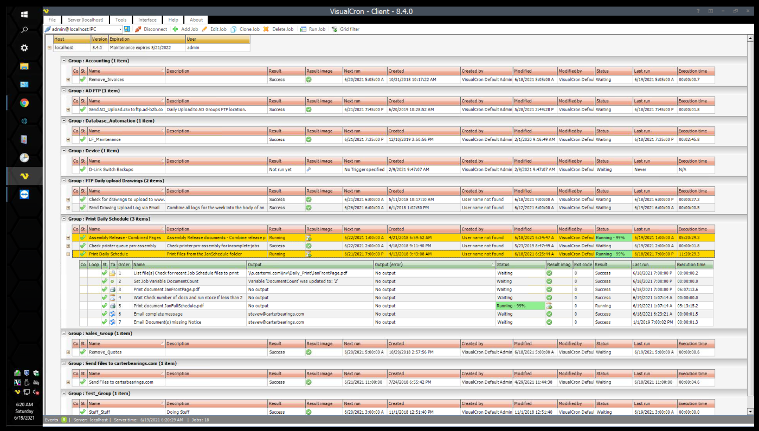Click the email task icon for Email complete message

click(112, 314)
